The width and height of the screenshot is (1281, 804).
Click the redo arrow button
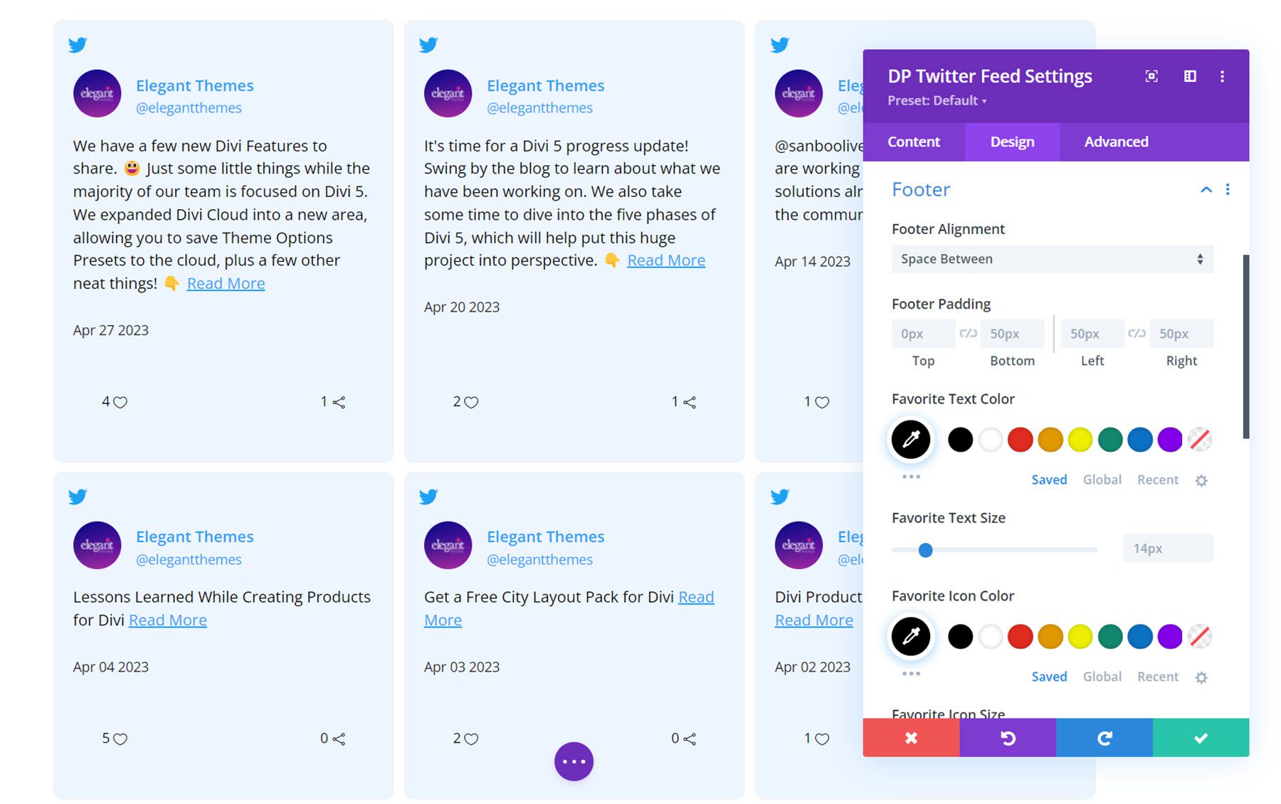point(1104,738)
